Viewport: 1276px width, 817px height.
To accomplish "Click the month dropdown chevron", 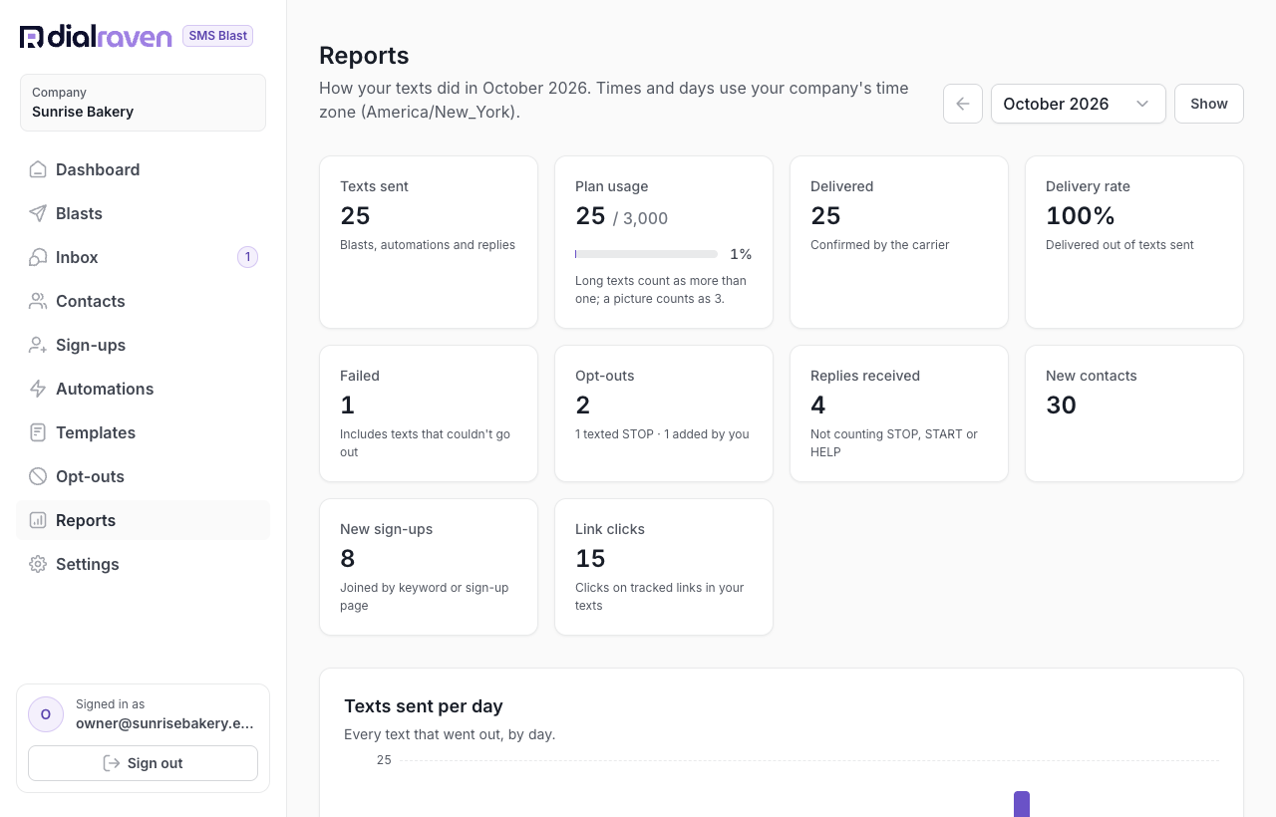I will pyautogui.click(x=1142, y=104).
